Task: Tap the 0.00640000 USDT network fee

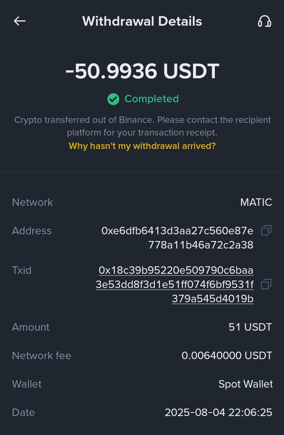Action: (x=227, y=356)
